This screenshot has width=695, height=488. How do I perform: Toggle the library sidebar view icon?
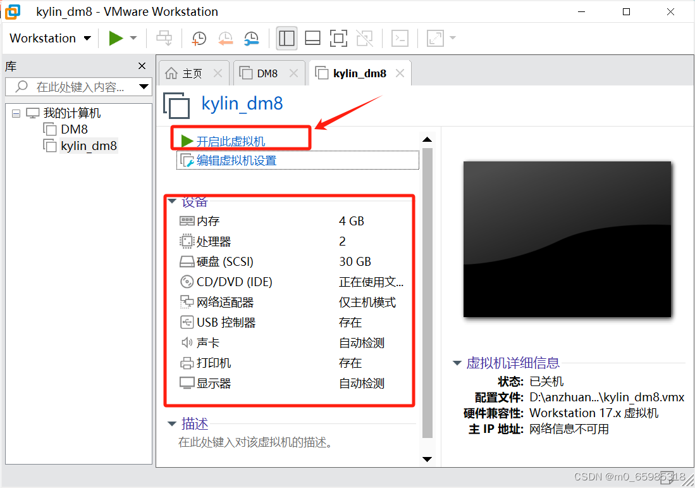coord(286,38)
